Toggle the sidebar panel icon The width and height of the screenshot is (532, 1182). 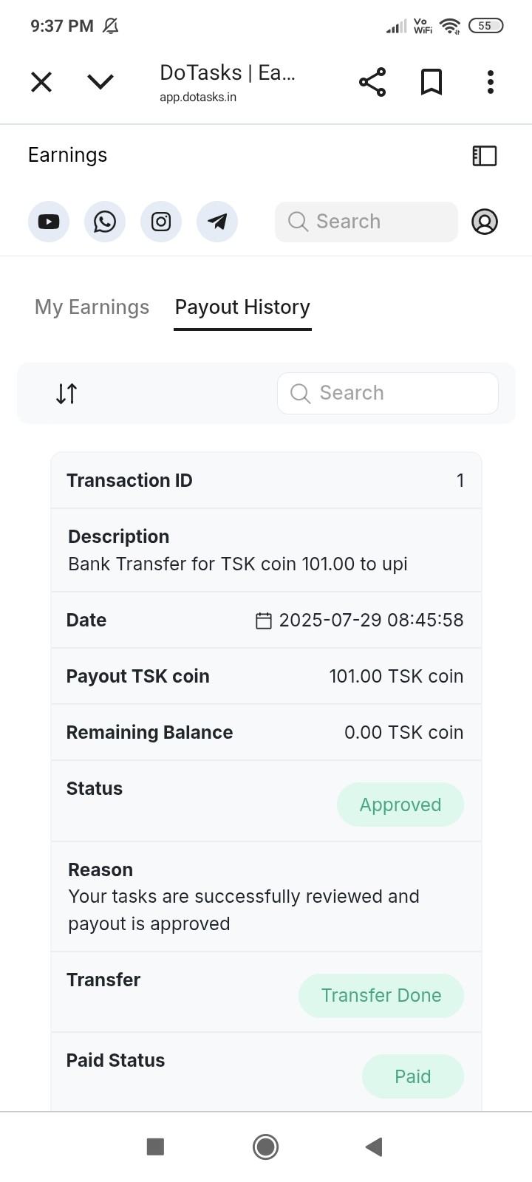485,155
